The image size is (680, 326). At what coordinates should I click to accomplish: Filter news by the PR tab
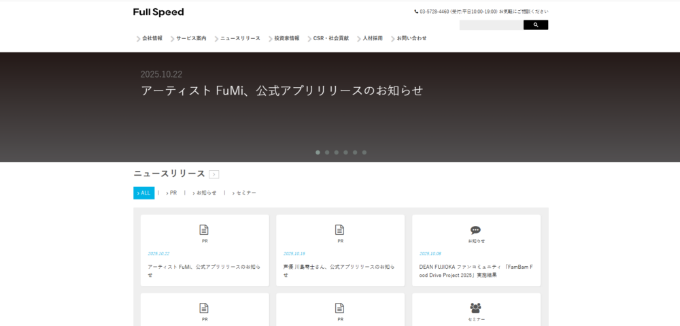tap(173, 193)
